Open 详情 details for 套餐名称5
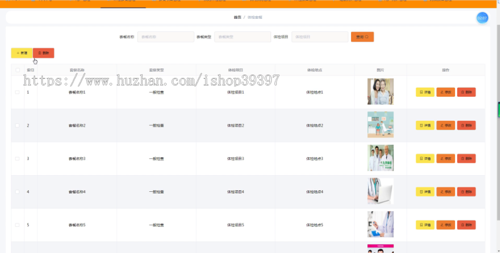Viewport: 500px width, 253px height. click(x=425, y=225)
